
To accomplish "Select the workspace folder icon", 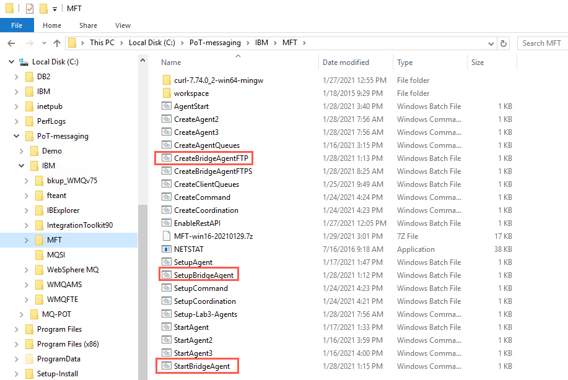I will 166,93.
